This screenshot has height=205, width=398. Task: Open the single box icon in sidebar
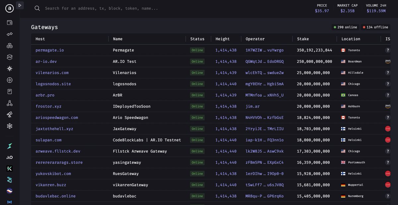(x=10, y=57)
